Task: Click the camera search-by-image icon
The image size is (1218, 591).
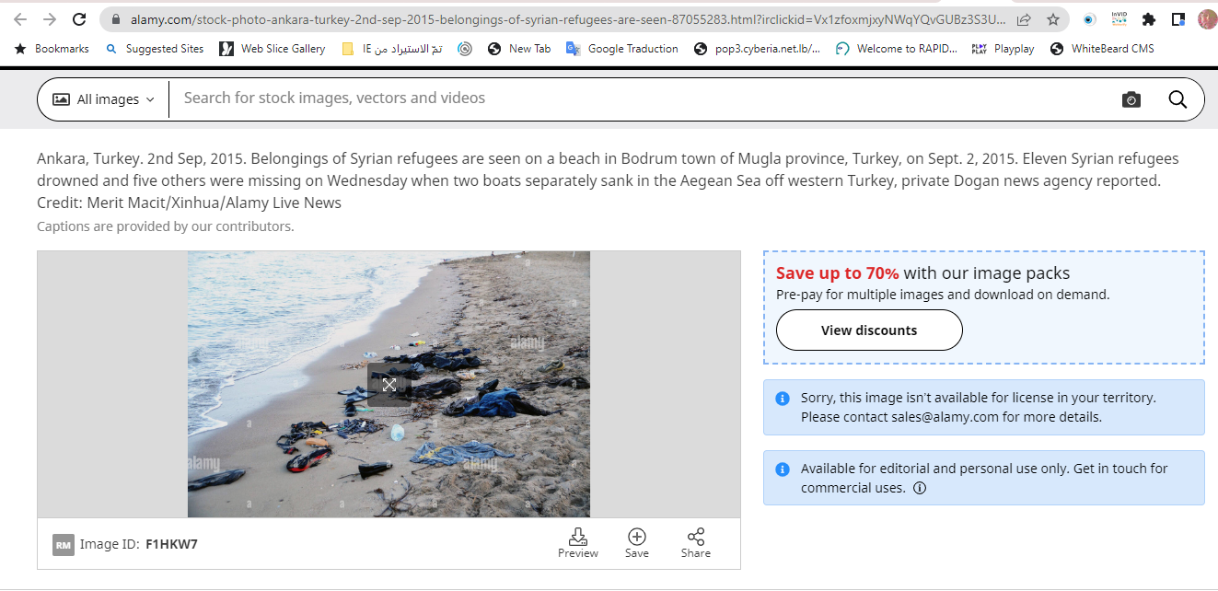Action: click(x=1131, y=99)
